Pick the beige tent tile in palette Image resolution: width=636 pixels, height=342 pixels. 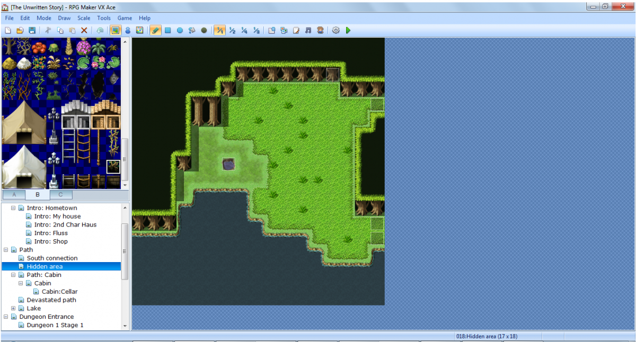pyautogui.click(x=24, y=121)
